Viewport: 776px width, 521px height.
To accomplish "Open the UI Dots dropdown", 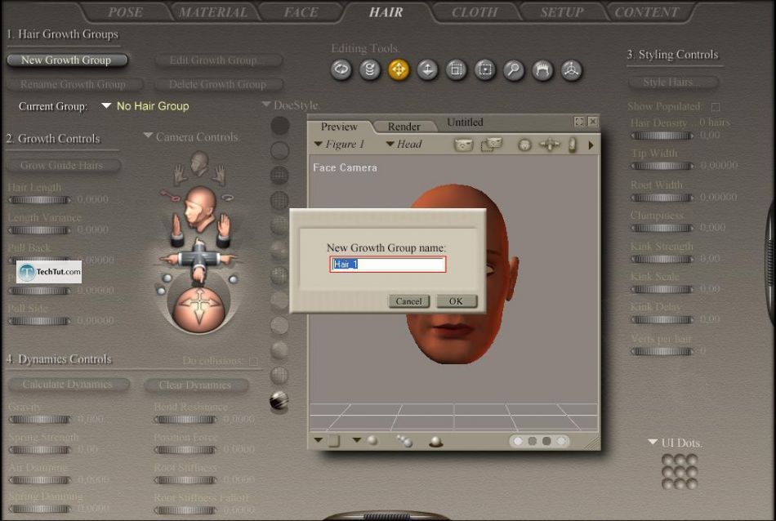I will coord(653,442).
